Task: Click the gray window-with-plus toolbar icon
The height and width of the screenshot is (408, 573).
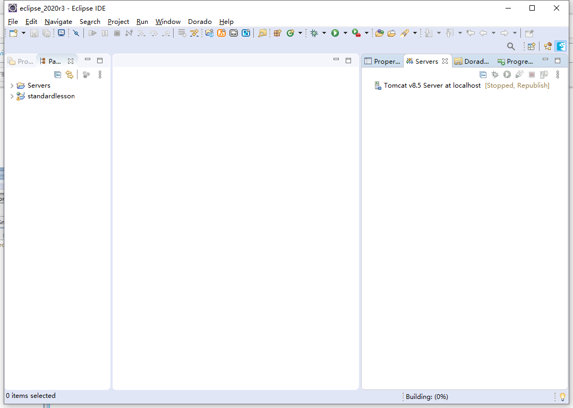Action: [234, 33]
